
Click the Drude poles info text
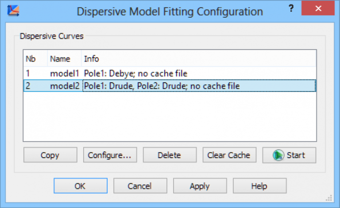tap(162, 86)
